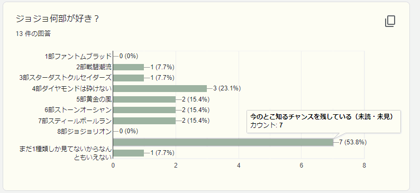This screenshot has height=193, width=420.
Task: Click the まだ1種類しか見てない bar
Action: [129, 153]
